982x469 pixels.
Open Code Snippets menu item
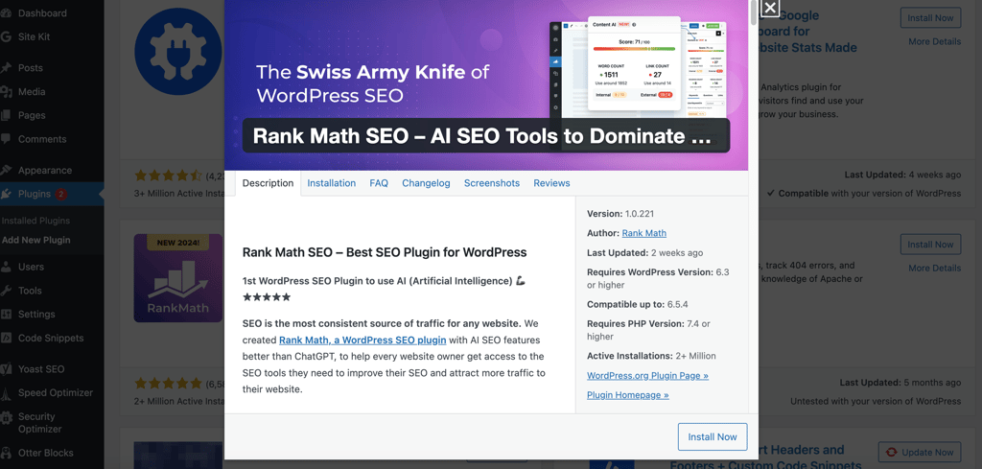click(x=52, y=339)
